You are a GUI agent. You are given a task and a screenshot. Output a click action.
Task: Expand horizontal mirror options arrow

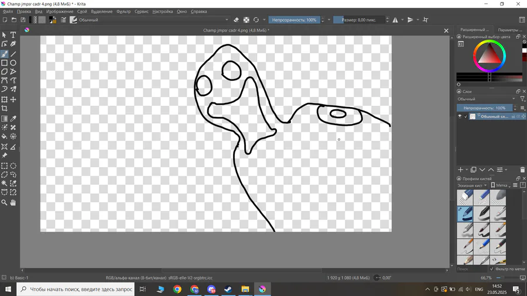pyautogui.click(x=402, y=20)
